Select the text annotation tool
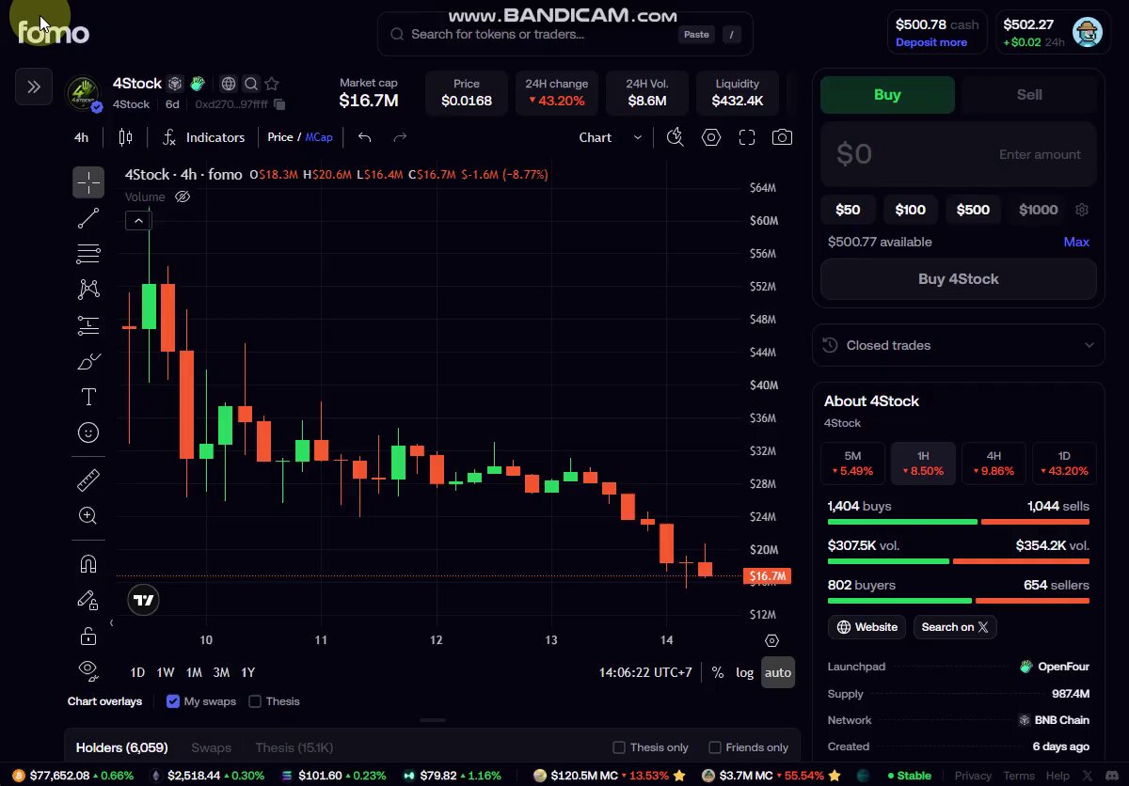The width and height of the screenshot is (1129, 786). (x=88, y=397)
